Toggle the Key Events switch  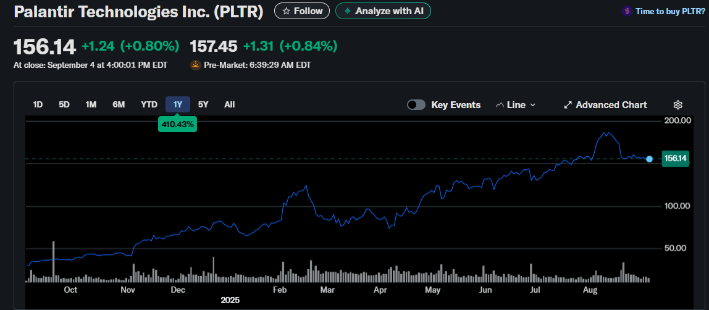click(416, 105)
